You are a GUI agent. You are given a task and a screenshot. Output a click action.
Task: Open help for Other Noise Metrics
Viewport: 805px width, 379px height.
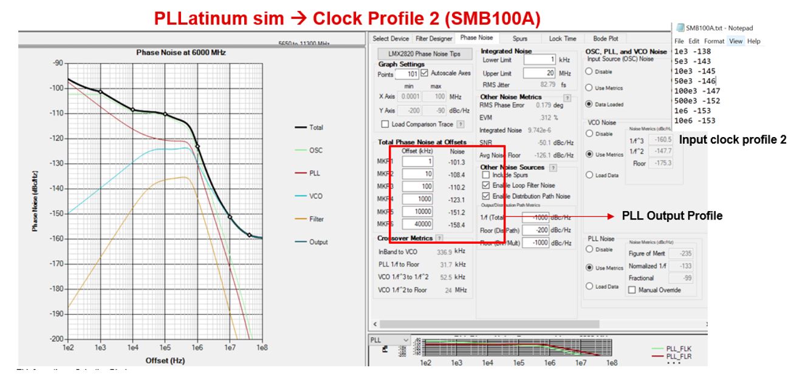(x=567, y=97)
